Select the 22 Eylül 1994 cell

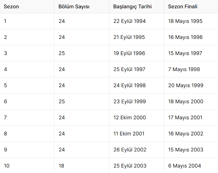129,21
